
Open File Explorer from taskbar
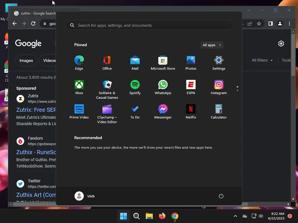(149, 216)
